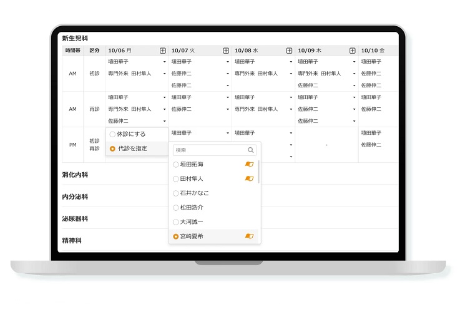Open the 泌尿器科 department section
The height and width of the screenshot is (310, 465).
[75, 219]
